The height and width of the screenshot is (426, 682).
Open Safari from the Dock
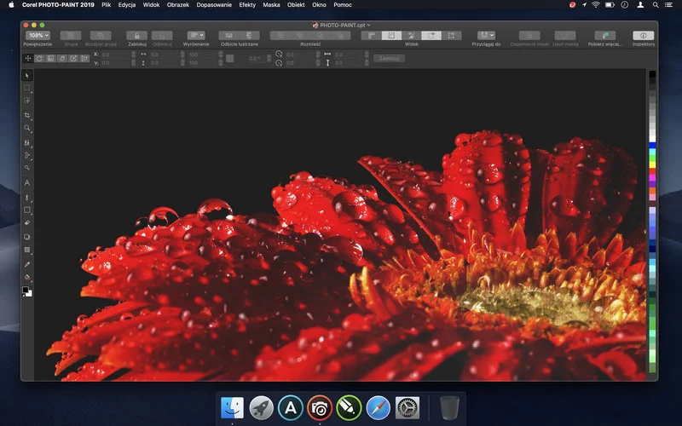point(378,408)
